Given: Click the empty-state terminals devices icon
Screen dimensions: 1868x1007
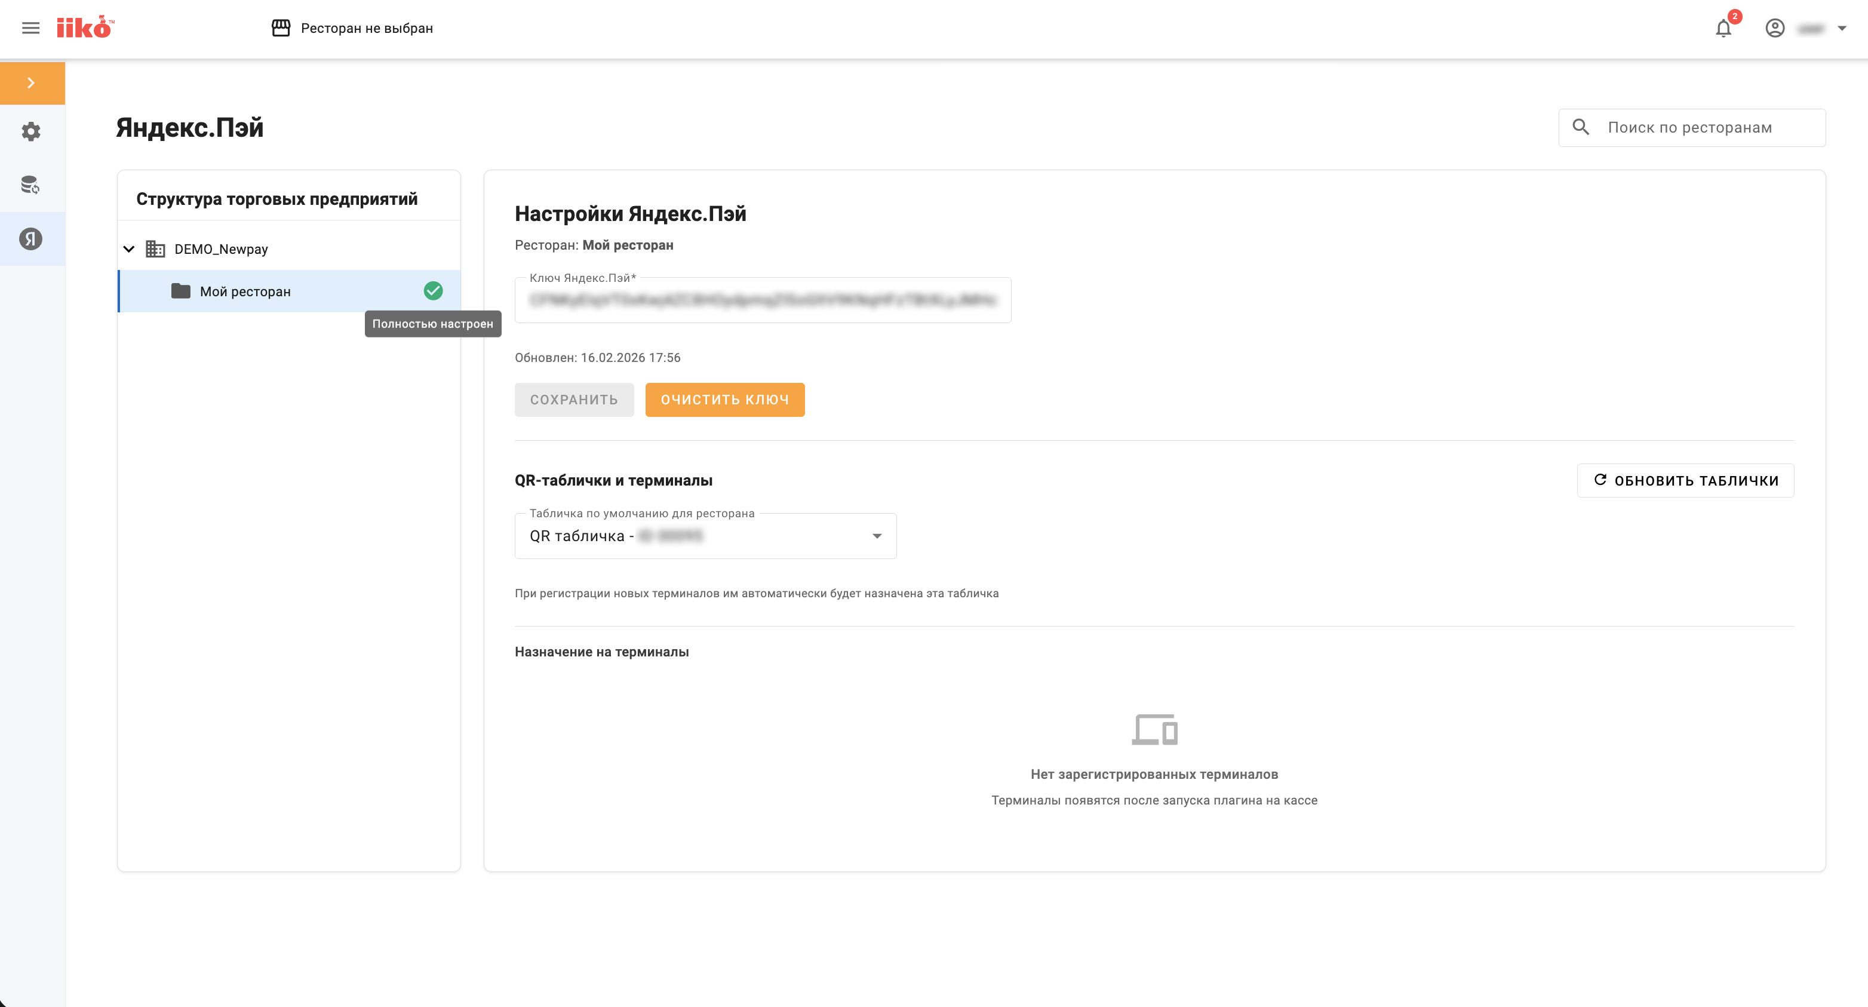Looking at the screenshot, I should coord(1154,729).
